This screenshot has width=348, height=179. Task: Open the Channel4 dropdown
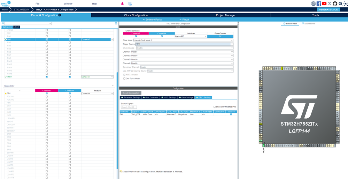182,63
